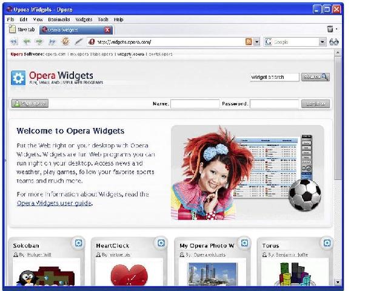Click the HeartClock card gear icon
The height and width of the screenshot is (291, 388).
click(x=161, y=243)
